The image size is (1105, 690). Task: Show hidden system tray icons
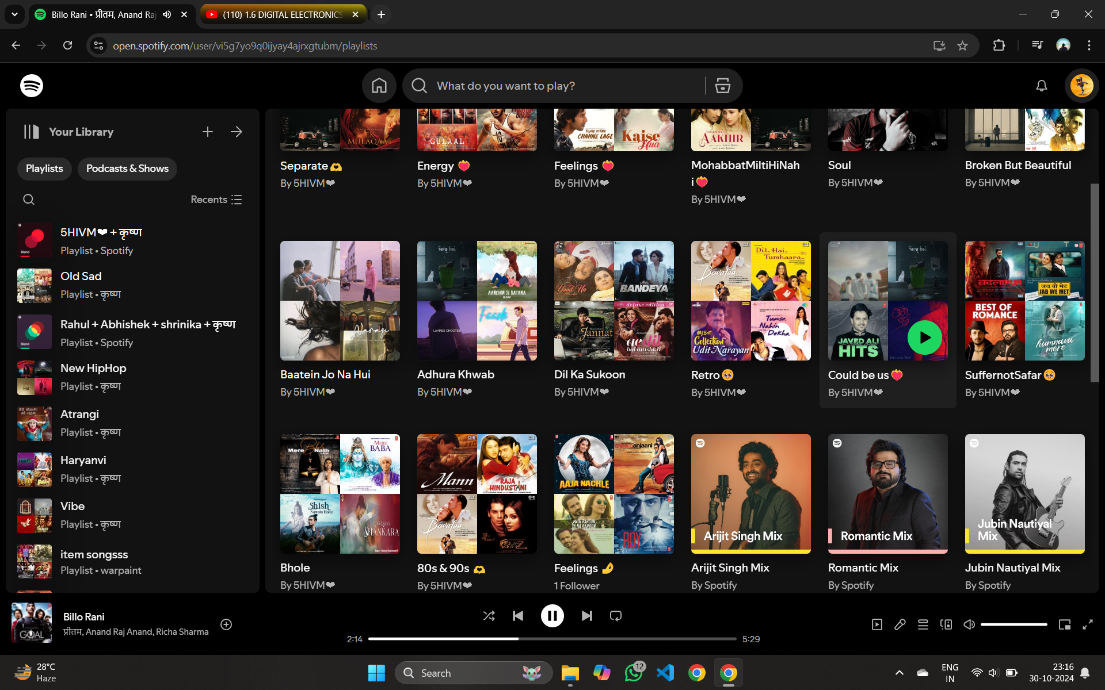click(x=900, y=673)
